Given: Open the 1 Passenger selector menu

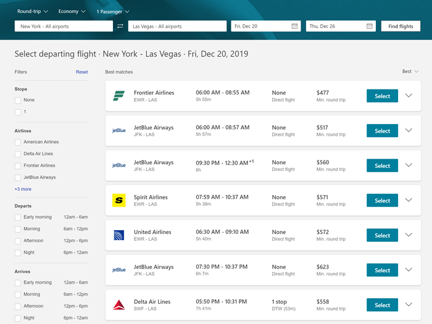Looking at the screenshot, I should 113,11.
